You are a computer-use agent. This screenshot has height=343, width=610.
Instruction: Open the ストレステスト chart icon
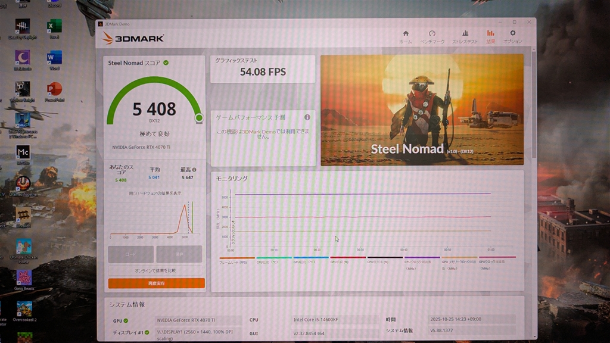point(465,33)
